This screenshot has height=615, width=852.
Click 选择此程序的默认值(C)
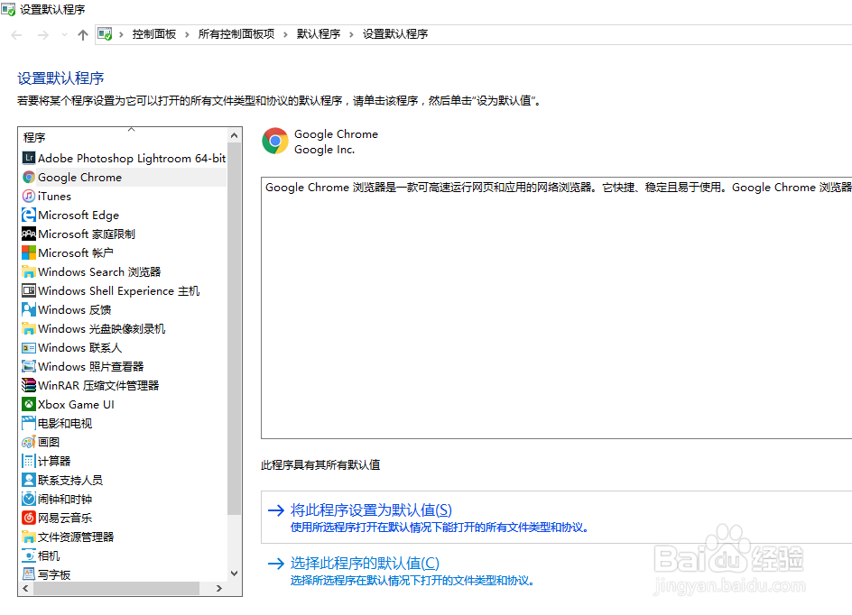(x=365, y=563)
